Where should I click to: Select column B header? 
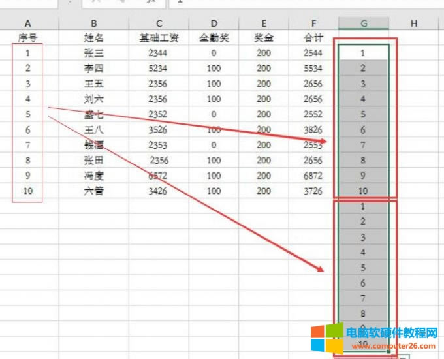94,23
